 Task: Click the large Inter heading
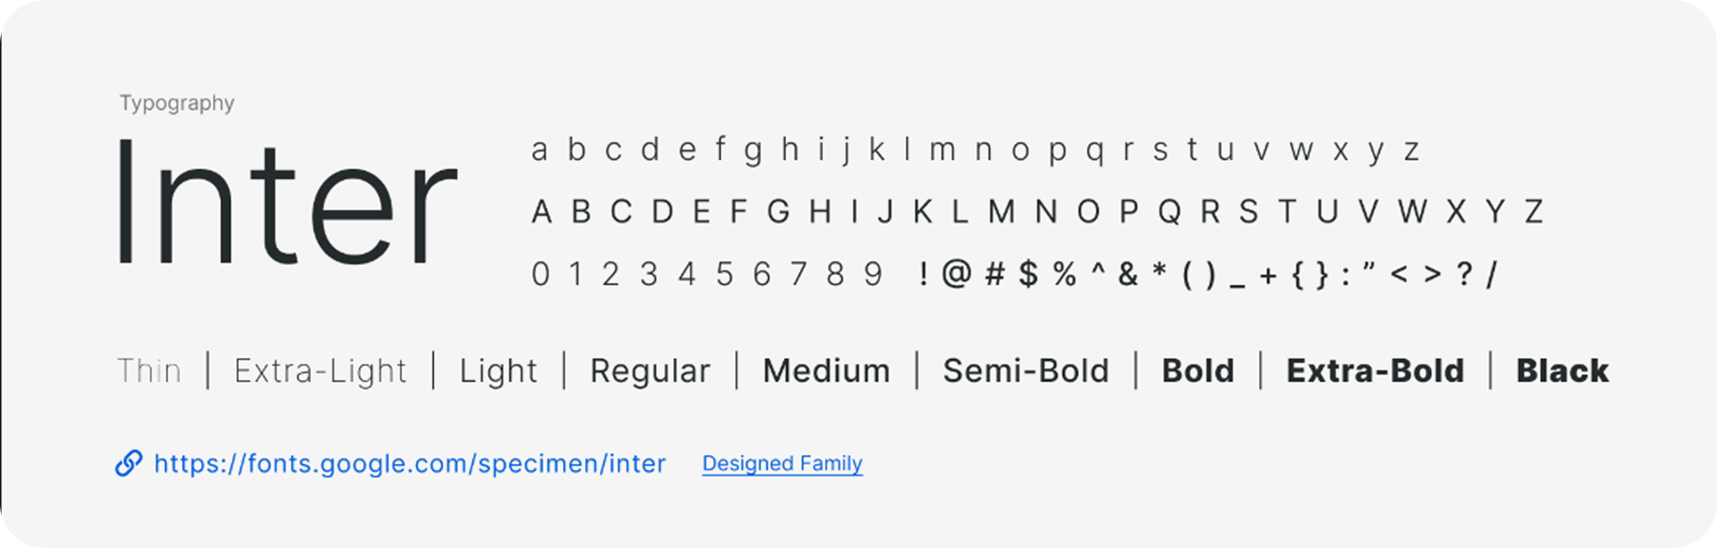pos(288,202)
